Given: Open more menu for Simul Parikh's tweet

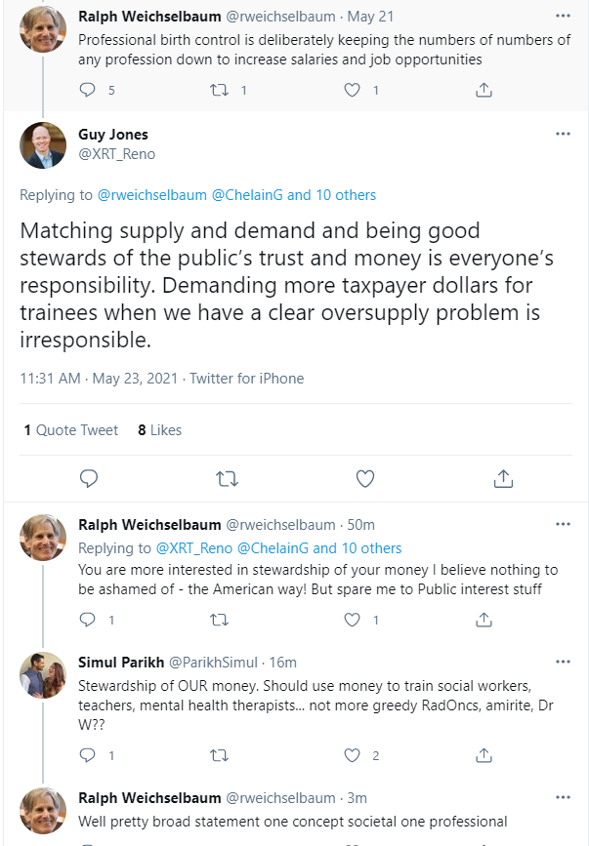Looking at the screenshot, I should [x=563, y=663].
